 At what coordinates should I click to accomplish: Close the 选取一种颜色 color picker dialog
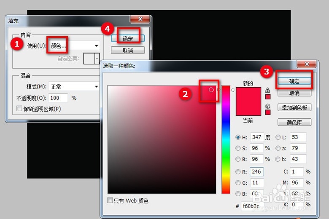click(307, 64)
